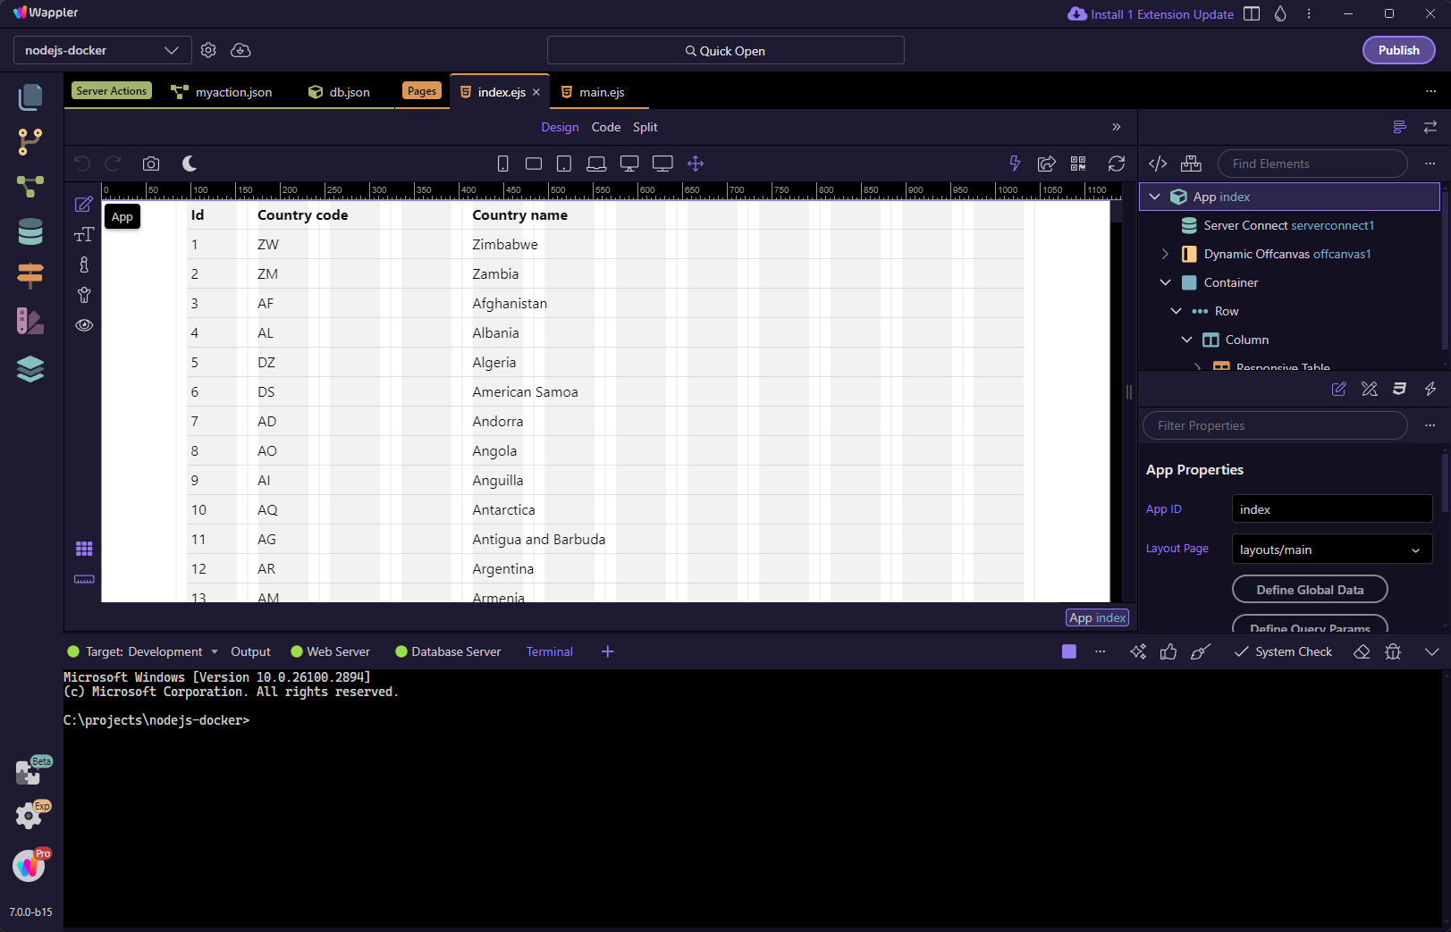Switch to the db.json tab

pos(339,92)
